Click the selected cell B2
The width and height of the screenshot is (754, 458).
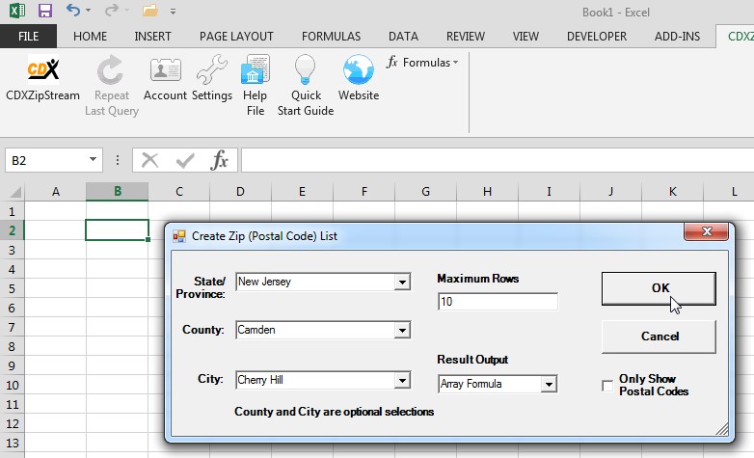point(118,229)
